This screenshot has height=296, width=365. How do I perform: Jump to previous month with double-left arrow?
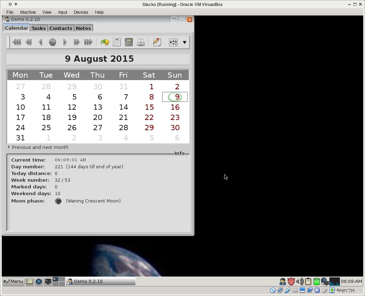click(x=28, y=42)
